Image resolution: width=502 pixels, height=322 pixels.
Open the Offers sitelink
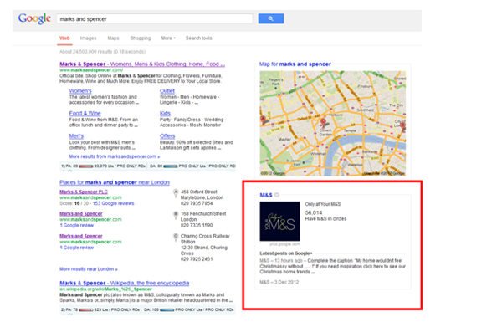[x=167, y=136]
